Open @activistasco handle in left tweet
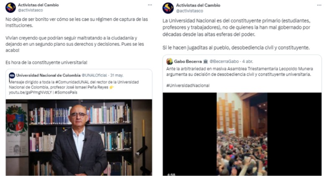This screenshot has width=326, height=176. click(31, 10)
